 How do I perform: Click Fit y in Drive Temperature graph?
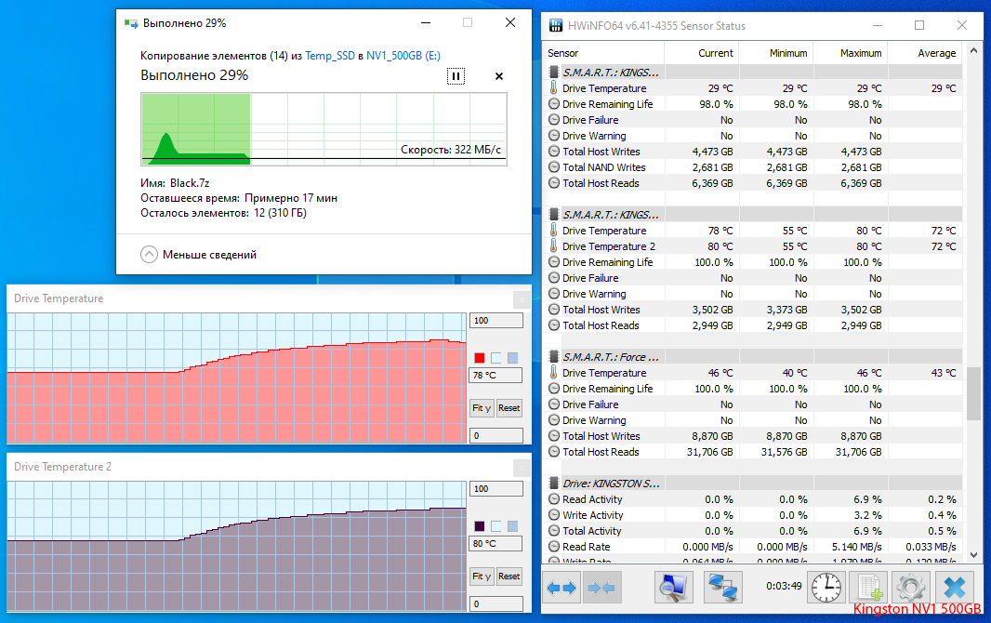[482, 408]
